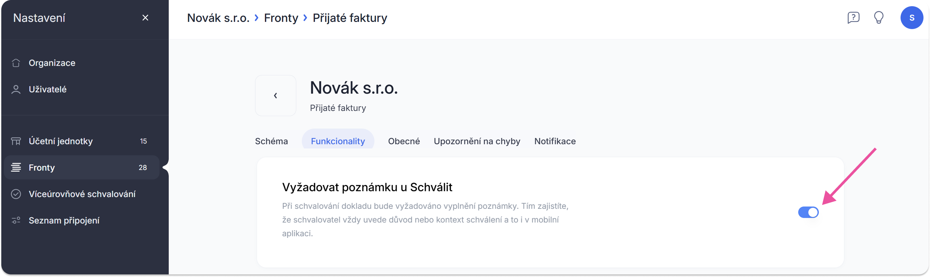Open the Upozornění na chyby tab

(x=476, y=141)
